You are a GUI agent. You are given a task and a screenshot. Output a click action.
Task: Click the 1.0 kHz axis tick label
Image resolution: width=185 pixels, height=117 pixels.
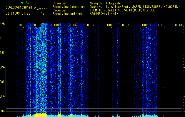pos(2,53)
